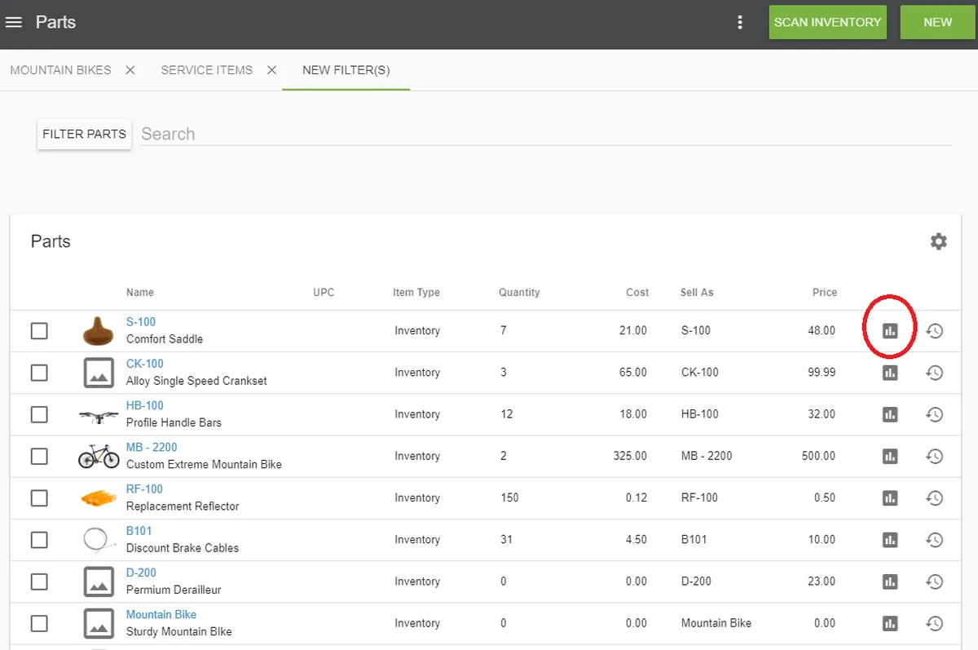Open the three-dot more options menu
This screenshot has height=650, width=978.
point(740,22)
